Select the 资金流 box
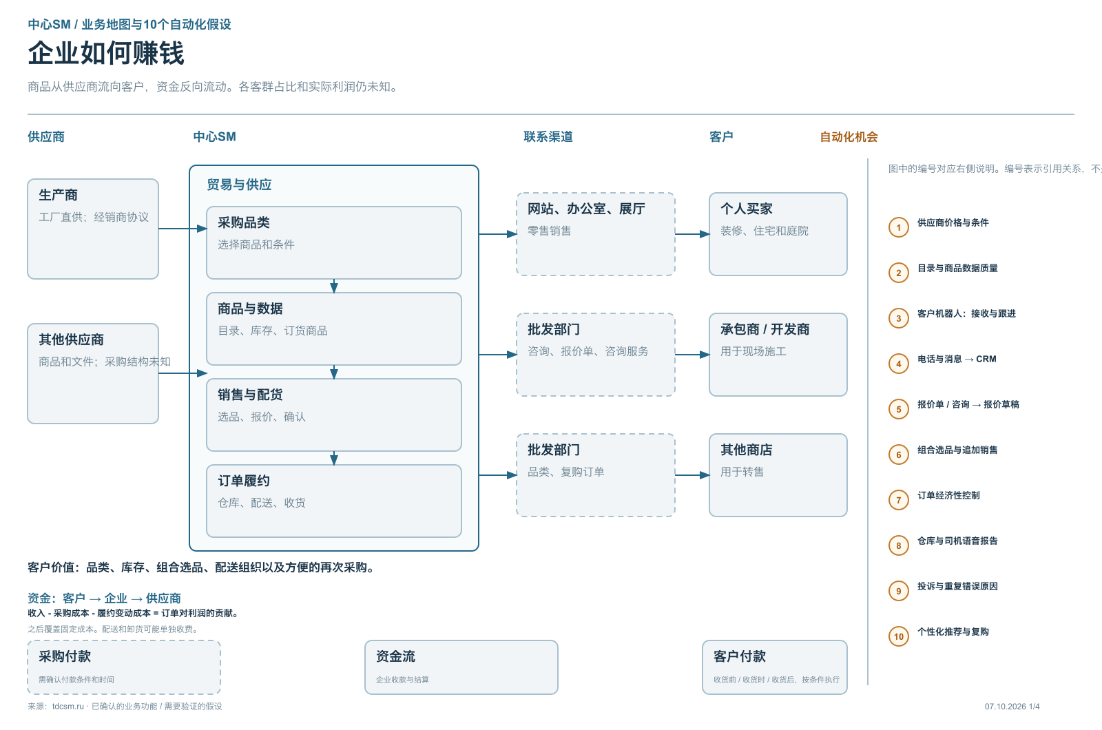 pos(461,667)
